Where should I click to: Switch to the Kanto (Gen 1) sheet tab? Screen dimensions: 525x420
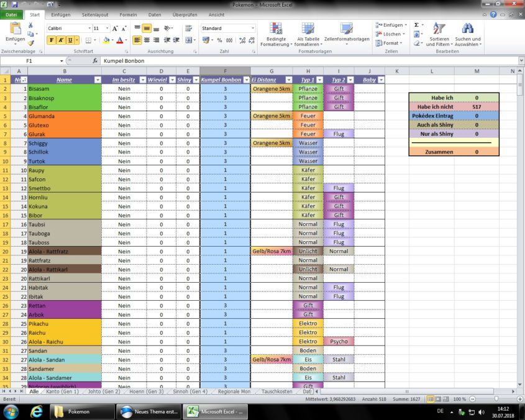click(x=62, y=391)
